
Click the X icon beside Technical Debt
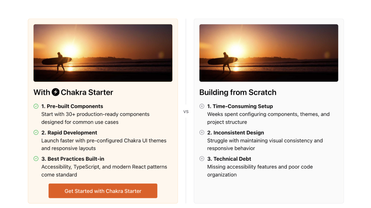202,159
